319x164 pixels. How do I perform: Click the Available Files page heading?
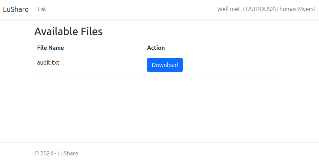click(68, 32)
